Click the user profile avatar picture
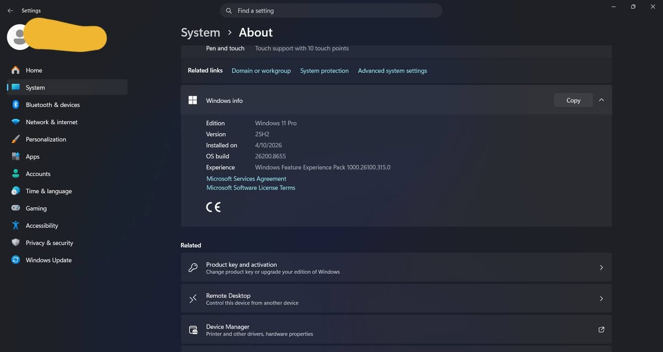 point(19,37)
